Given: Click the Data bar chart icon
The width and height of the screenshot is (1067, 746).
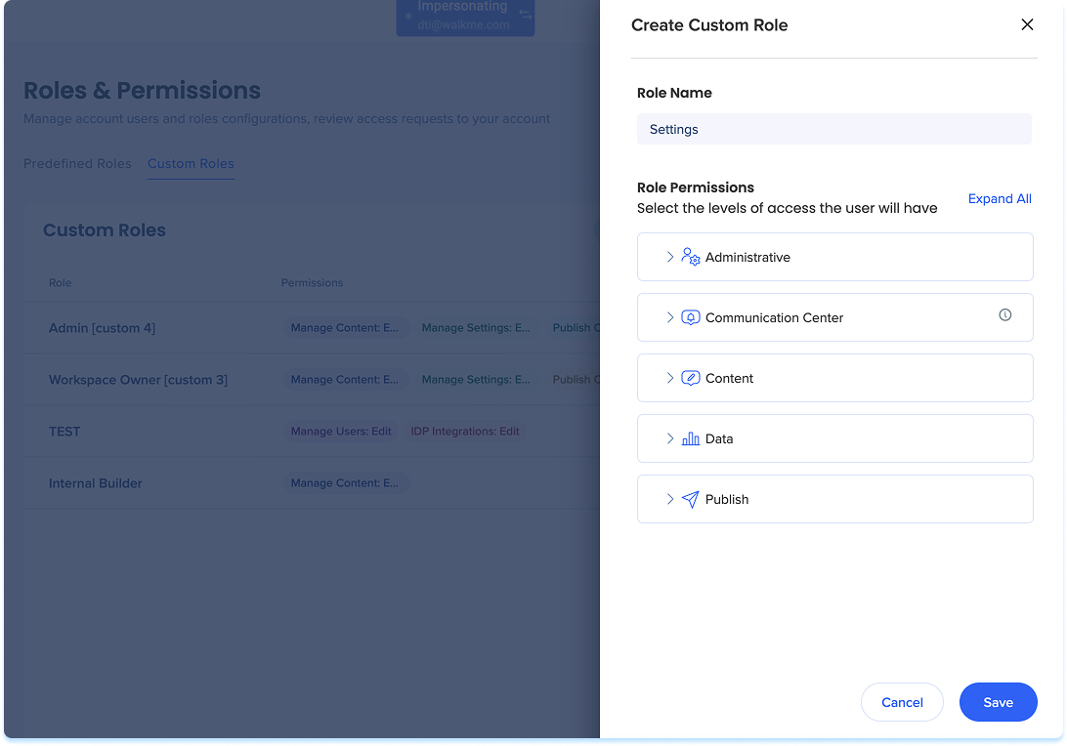Looking at the screenshot, I should pyautogui.click(x=690, y=438).
